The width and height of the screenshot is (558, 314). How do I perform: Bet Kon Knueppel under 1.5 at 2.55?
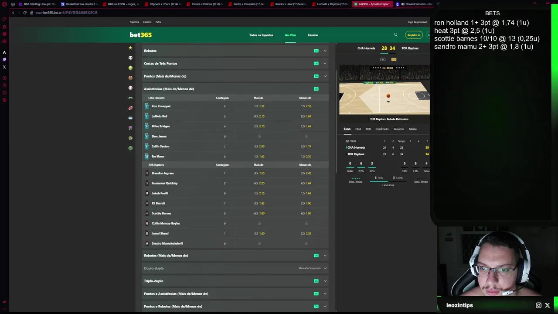[306, 106]
